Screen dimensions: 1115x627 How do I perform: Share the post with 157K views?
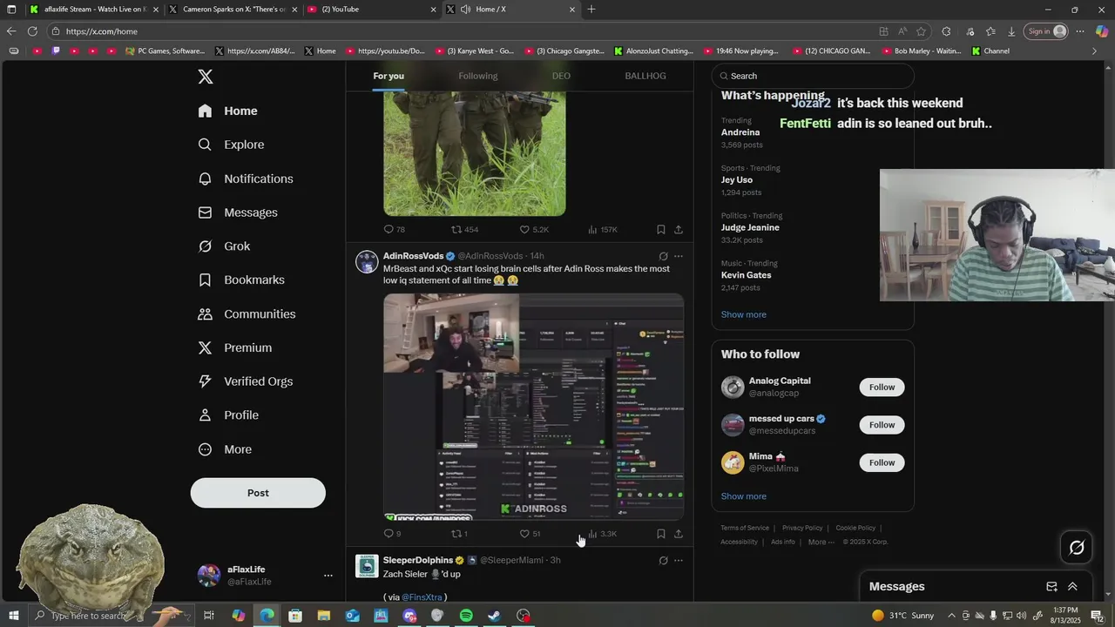[679, 230]
